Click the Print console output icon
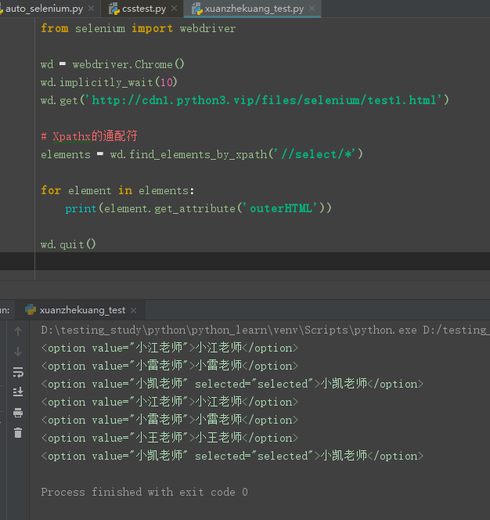 18,412
